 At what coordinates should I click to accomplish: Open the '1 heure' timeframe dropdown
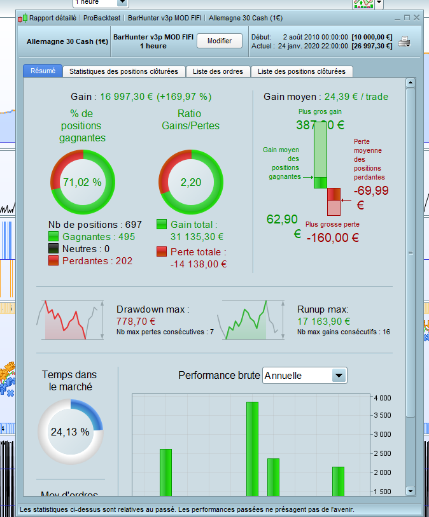(x=122, y=3)
